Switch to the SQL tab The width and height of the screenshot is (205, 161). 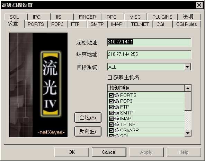tap(16, 17)
